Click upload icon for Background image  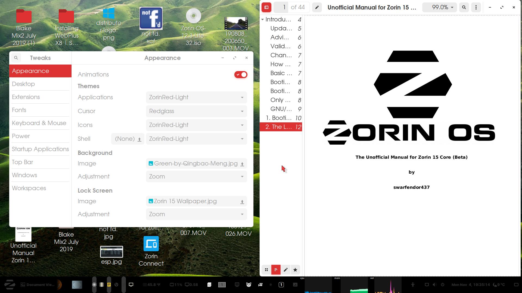pos(242,164)
